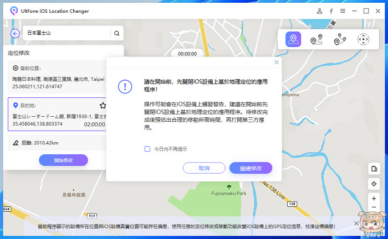Recenter the map with the locate target icon

pyautogui.click(x=374, y=184)
